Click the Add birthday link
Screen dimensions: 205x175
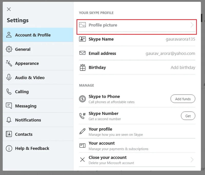coord(183,67)
